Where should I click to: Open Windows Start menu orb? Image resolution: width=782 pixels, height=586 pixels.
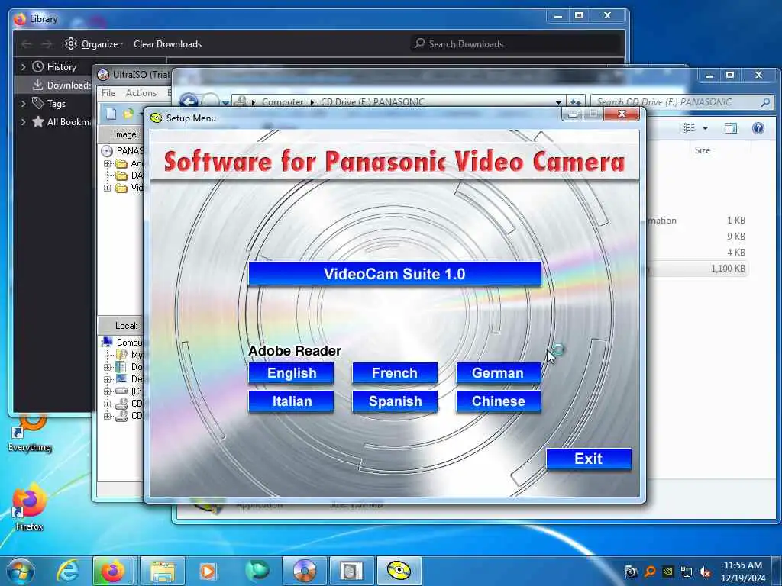[x=21, y=571]
